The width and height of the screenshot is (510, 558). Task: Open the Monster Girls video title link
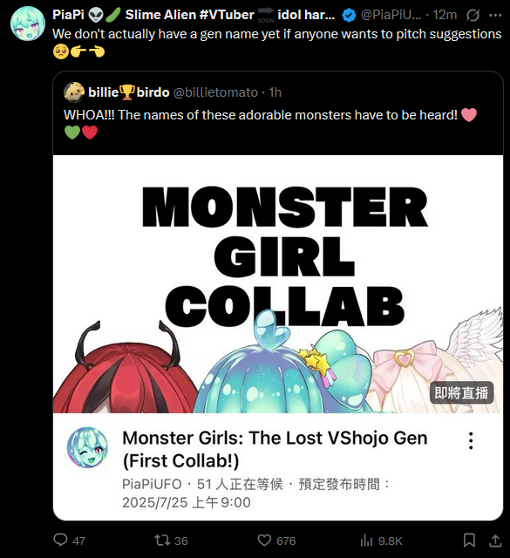pos(275,449)
